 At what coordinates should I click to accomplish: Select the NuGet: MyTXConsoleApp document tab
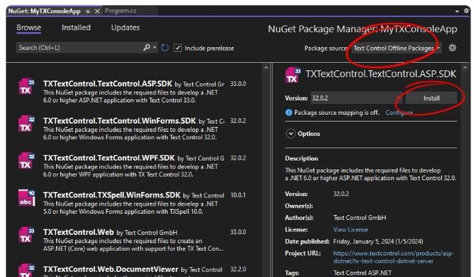tap(44, 11)
